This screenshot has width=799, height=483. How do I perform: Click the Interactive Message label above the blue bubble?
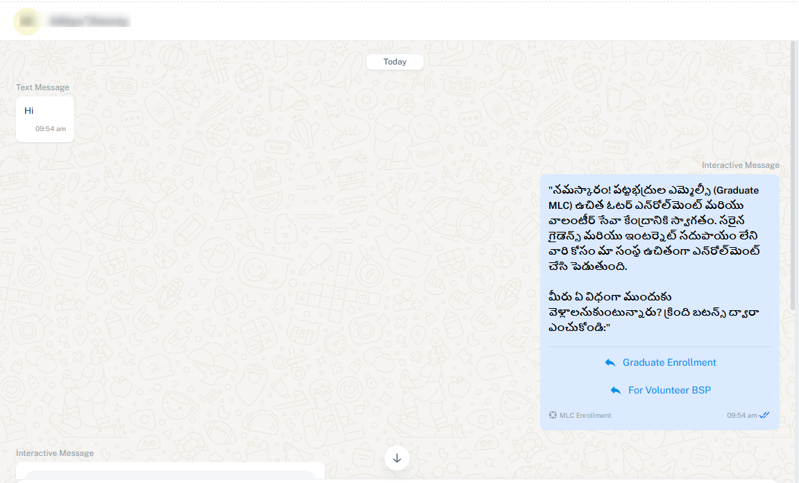[741, 165]
